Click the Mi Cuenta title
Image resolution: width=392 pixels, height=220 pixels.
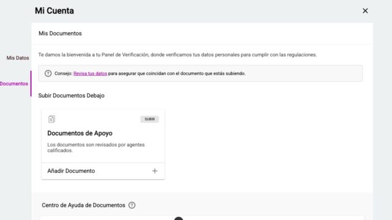(x=55, y=11)
